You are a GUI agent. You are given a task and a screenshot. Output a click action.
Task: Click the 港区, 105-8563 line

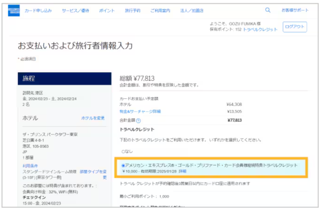click(x=36, y=146)
